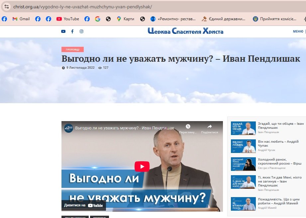Open 'Згадай, що ти обіцяв' sidebar link
The width and height of the screenshot is (306, 218).
281,126
